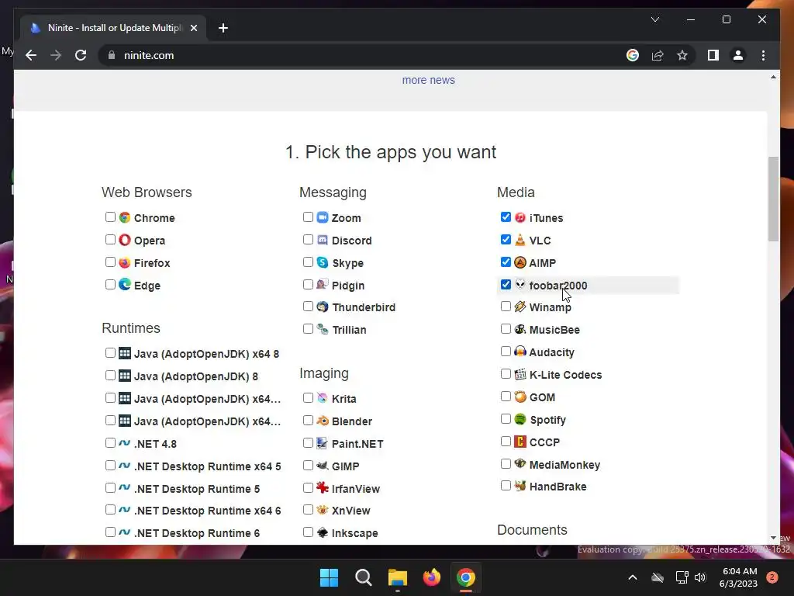Tick the Chrome checkbox

click(x=110, y=217)
